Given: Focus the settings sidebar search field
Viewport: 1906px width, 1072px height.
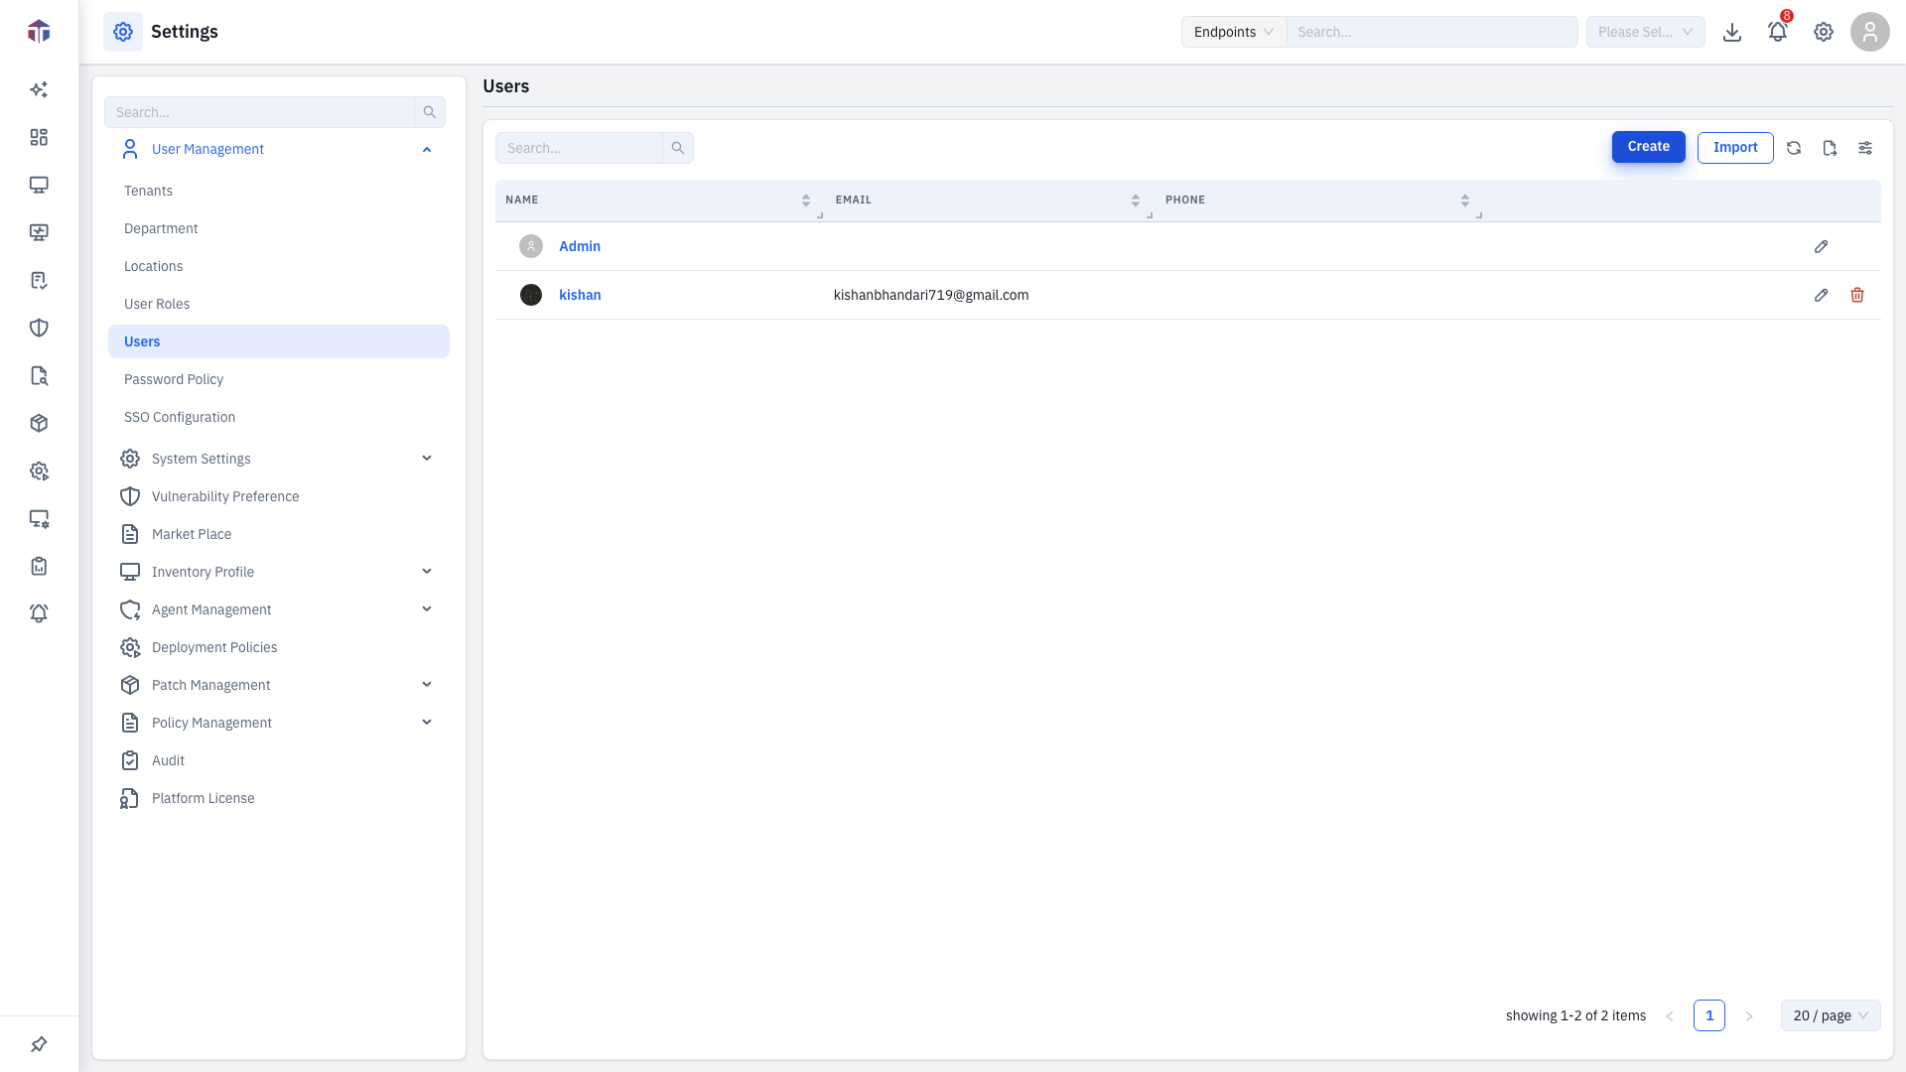Looking at the screenshot, I should tap(259, 112).
